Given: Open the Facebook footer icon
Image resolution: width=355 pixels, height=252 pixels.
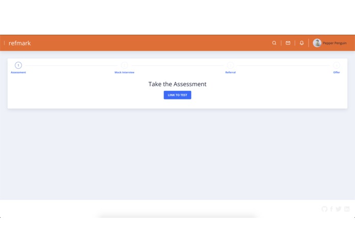Looking at the screenshot, I should click(331, 209).
